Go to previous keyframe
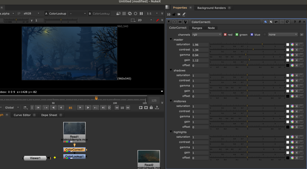 click(46, 107)
